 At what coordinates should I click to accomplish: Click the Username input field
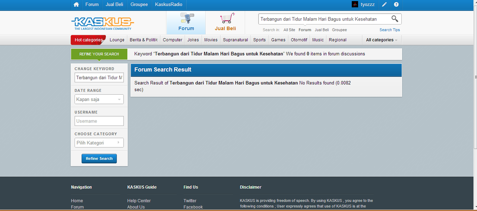(99, 121)
